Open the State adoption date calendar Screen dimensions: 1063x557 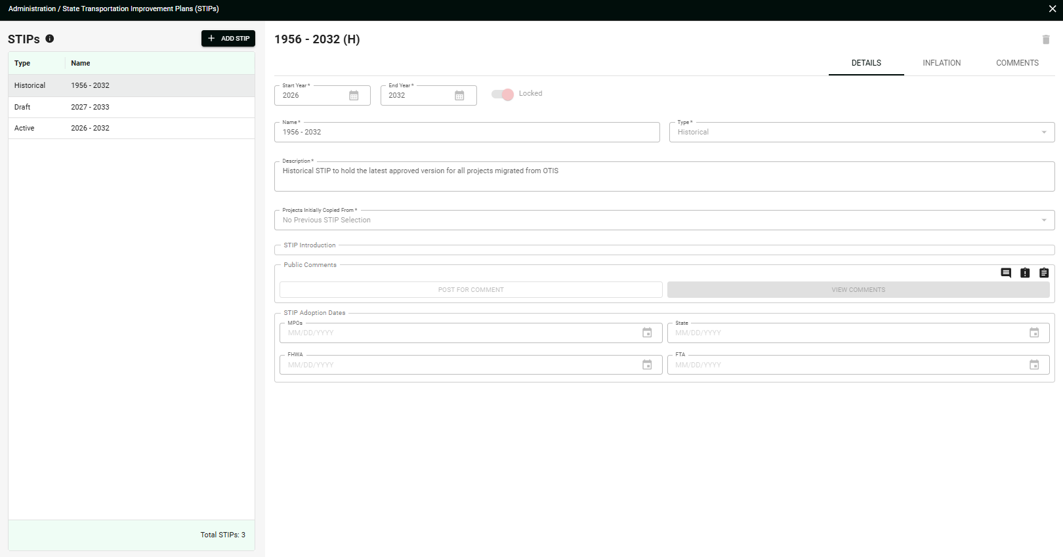click(x=1034, y=333)
